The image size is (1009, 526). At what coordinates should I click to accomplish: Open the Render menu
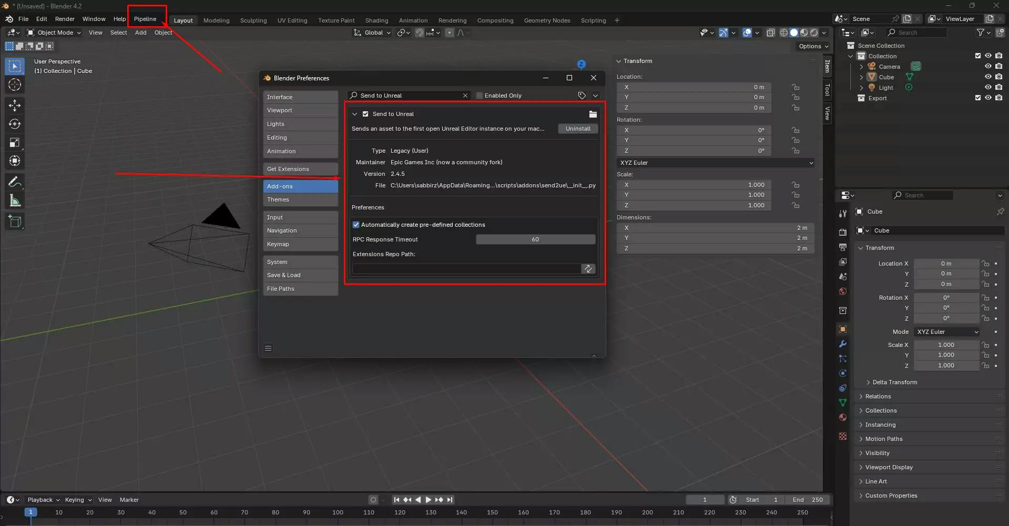65,19
